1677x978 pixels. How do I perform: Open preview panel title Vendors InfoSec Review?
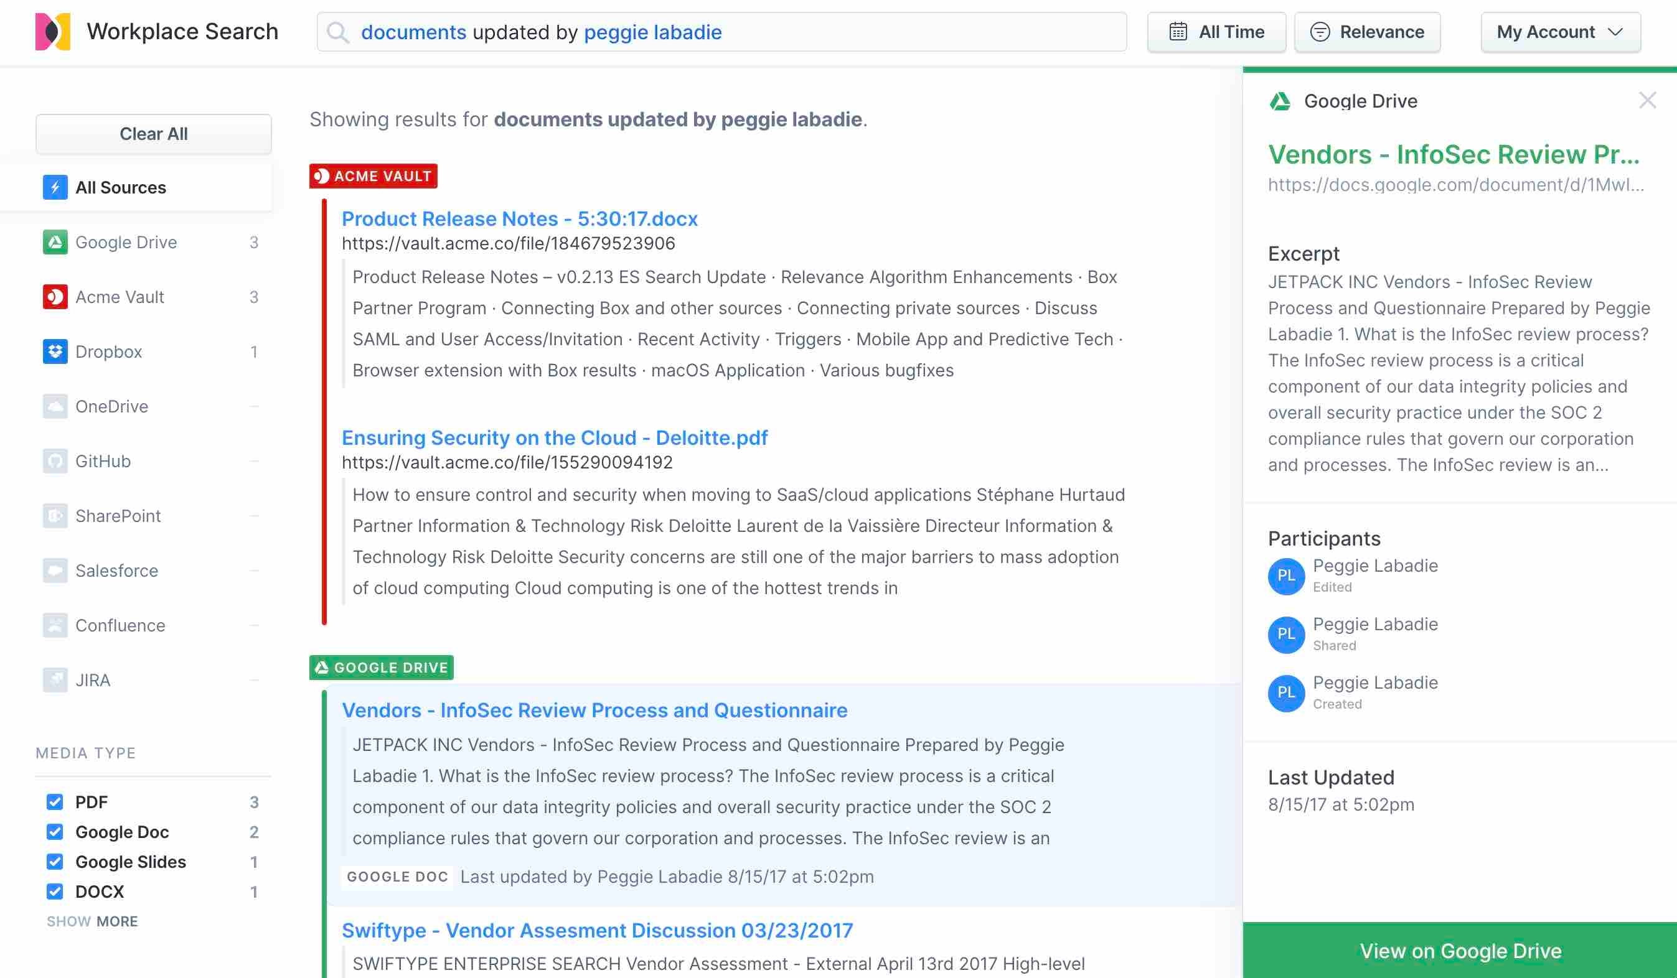(x=1454, y=155)
